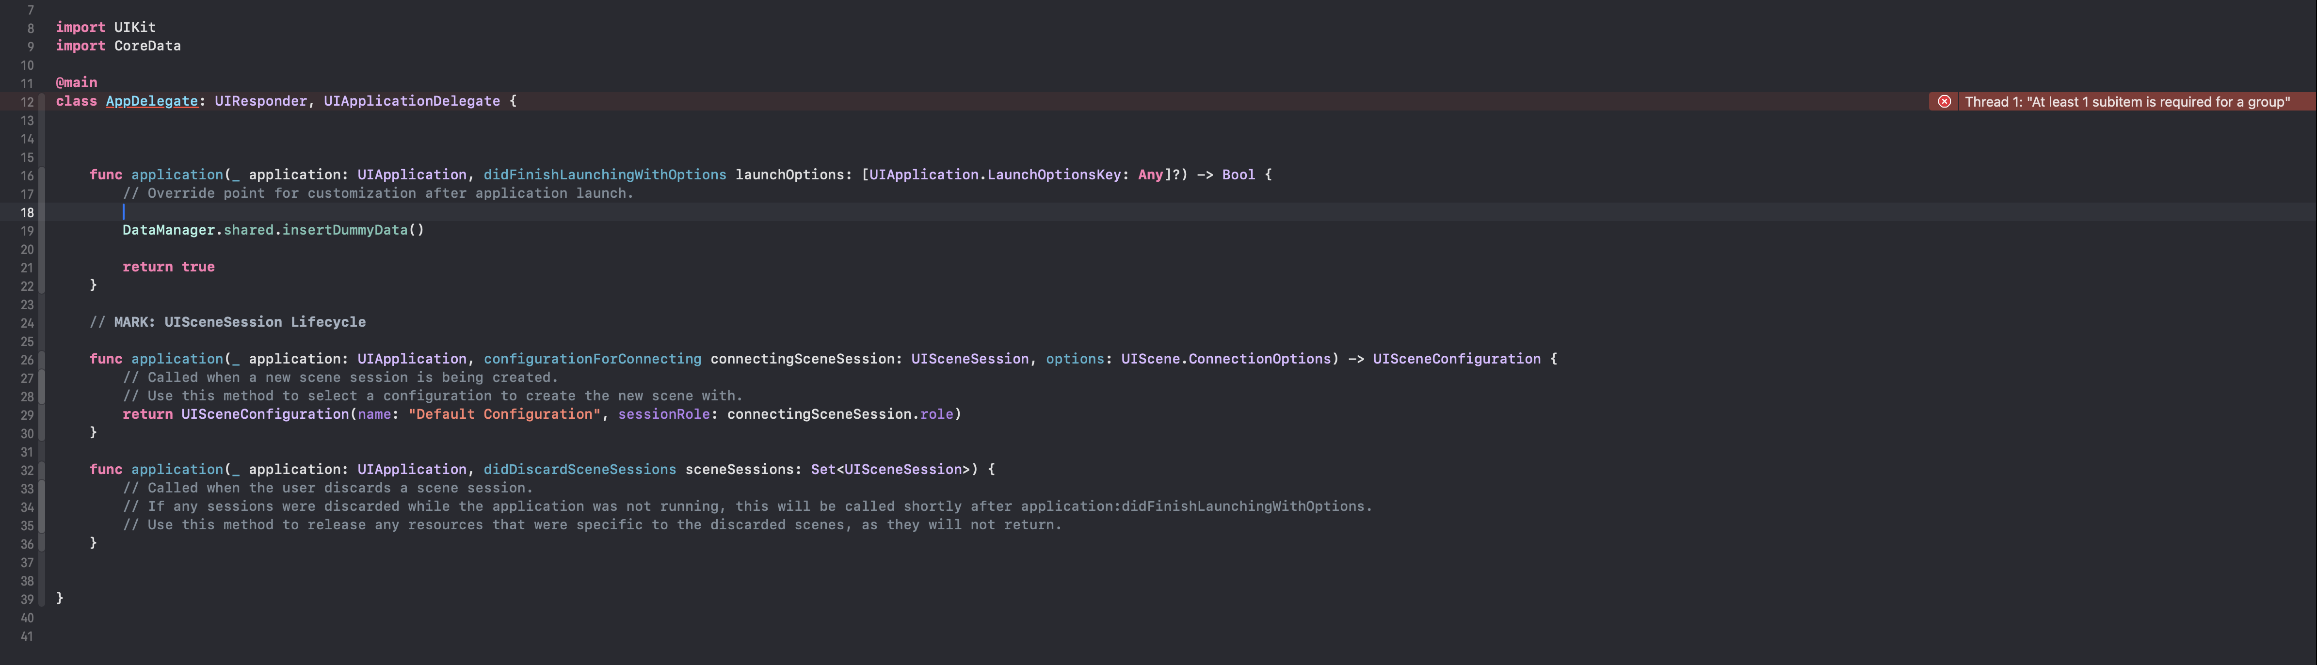Click the red error icon on line 12

point(1944,102)
